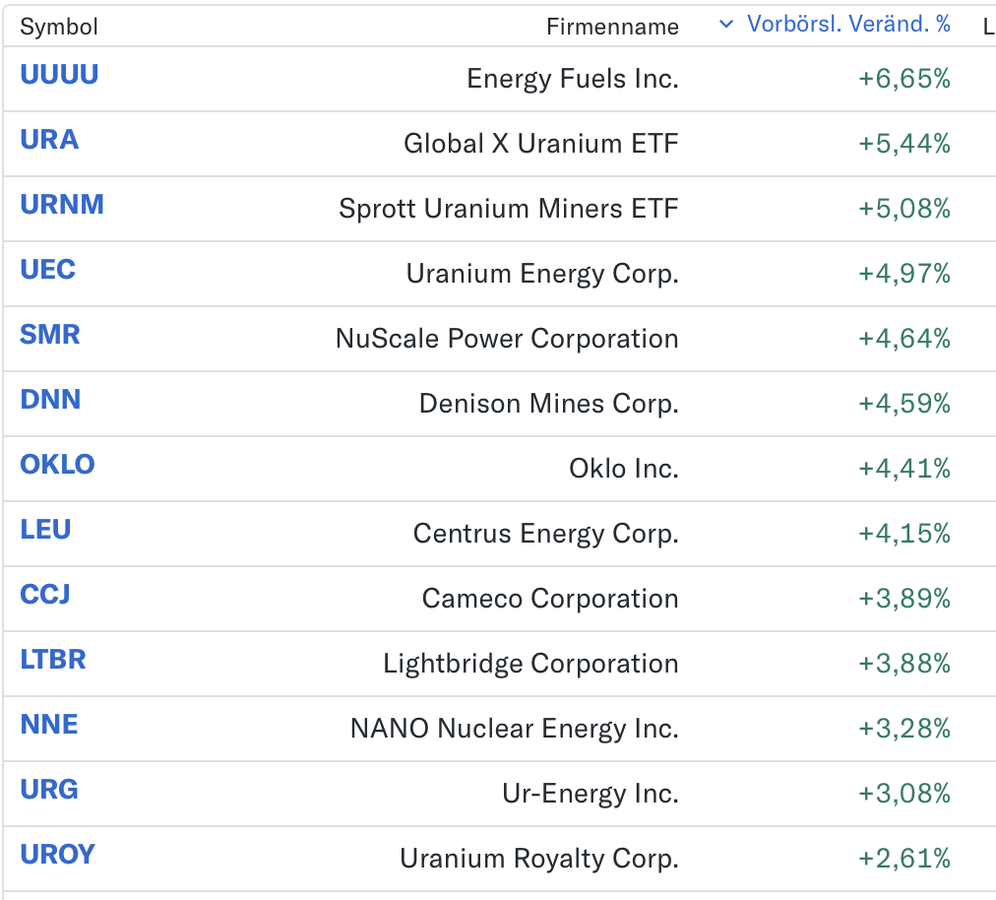
Task: Sort table by Symbol column header
Action: click(x=59, y=27)
